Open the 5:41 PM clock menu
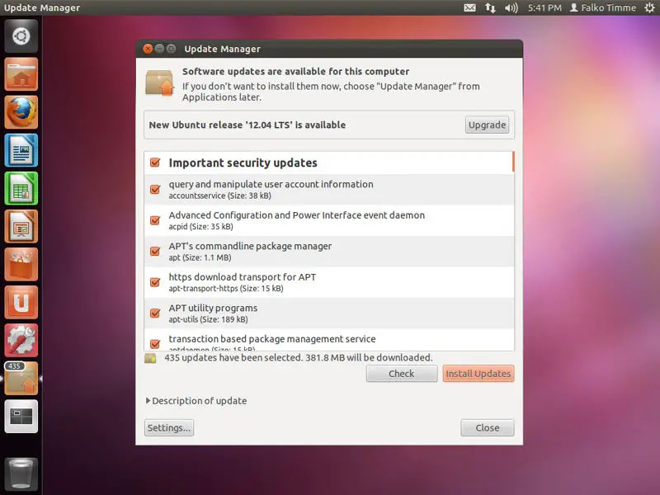The width and height of the screenshot is (660, 495). (544, 7)
